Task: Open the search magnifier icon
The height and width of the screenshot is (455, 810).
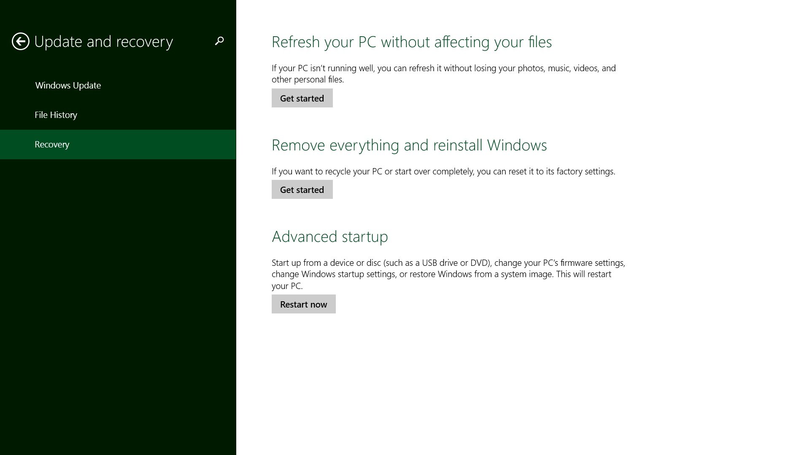Action: (219, 41)
